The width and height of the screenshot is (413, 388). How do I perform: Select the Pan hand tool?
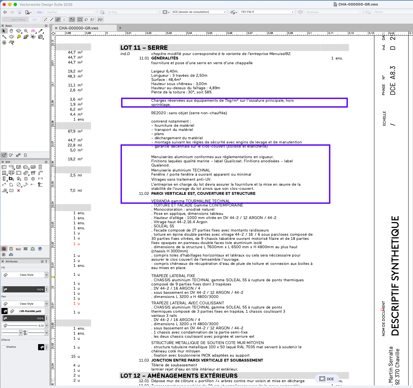[x=11, y=31]
